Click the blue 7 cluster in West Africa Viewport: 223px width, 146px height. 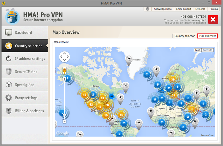pyautogui.click(x=162, y=122)
